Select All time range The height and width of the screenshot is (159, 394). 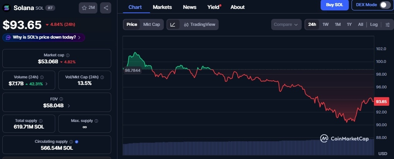point(360,24)
